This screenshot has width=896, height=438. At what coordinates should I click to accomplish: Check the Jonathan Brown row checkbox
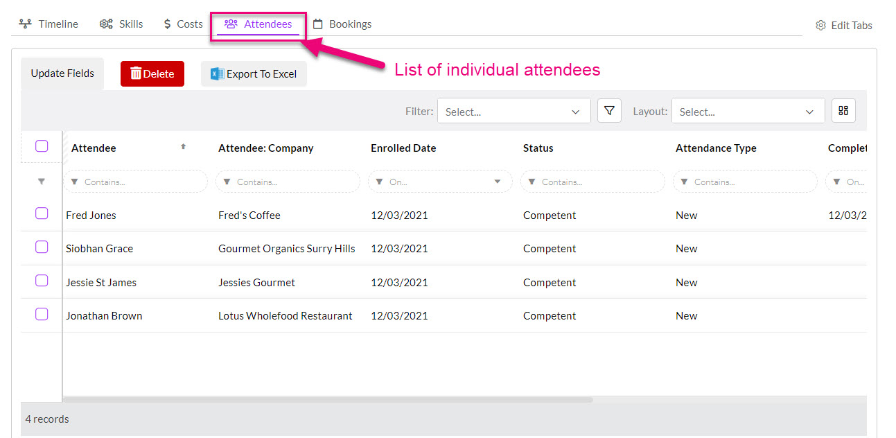(42, 314)
